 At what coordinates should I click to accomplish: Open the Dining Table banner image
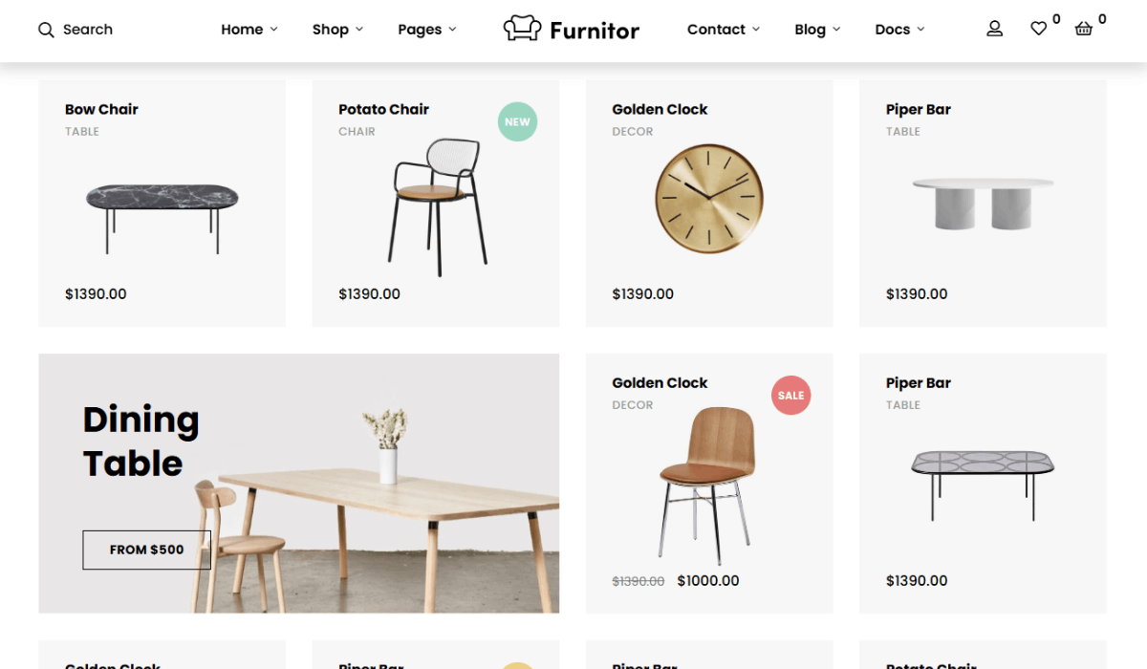[299, 484]
